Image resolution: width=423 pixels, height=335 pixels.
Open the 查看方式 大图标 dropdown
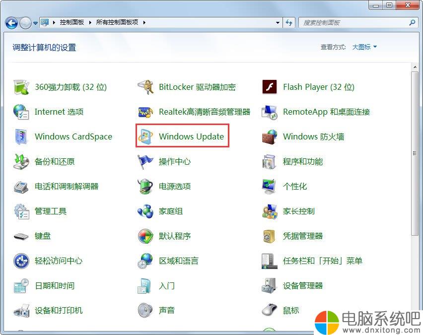coord(364,47)
